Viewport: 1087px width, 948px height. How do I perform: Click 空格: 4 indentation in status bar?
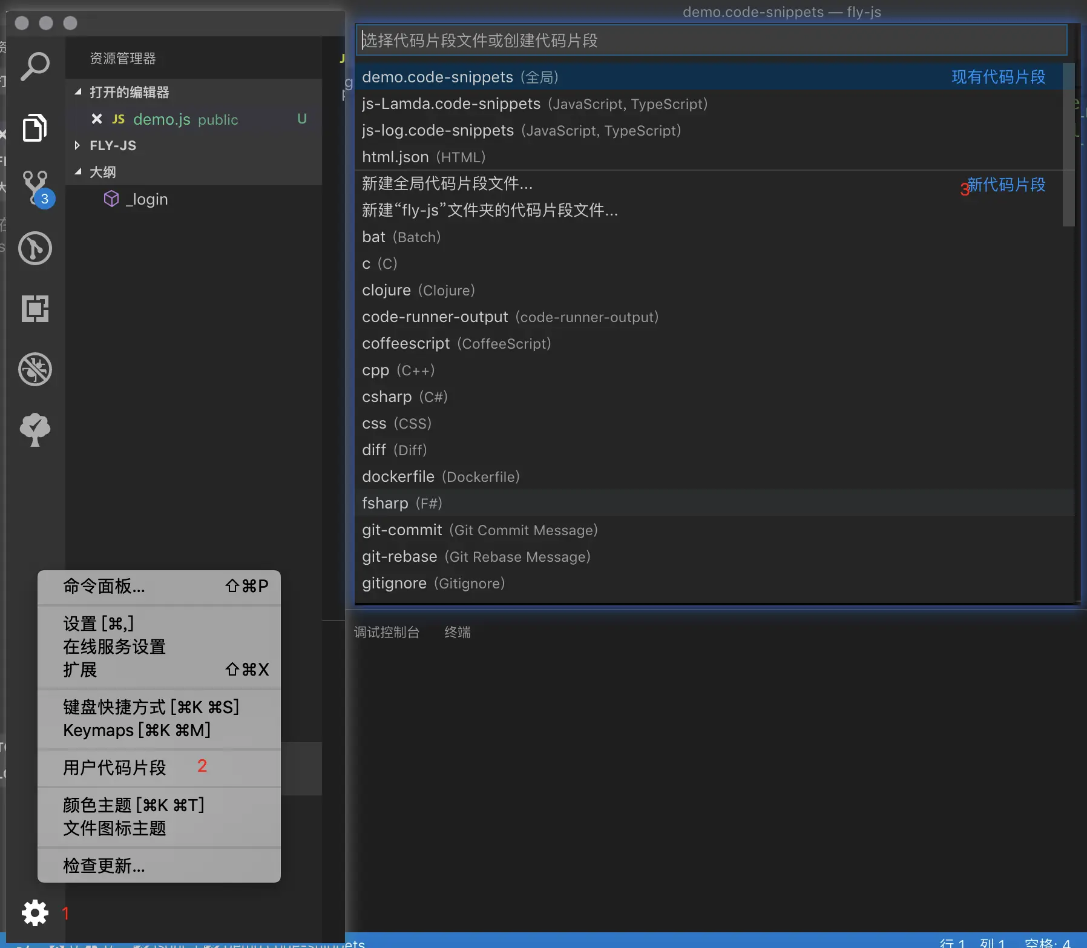1047,943
